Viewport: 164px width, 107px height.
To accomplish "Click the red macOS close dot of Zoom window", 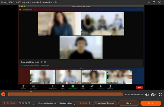I will [20, 6].
